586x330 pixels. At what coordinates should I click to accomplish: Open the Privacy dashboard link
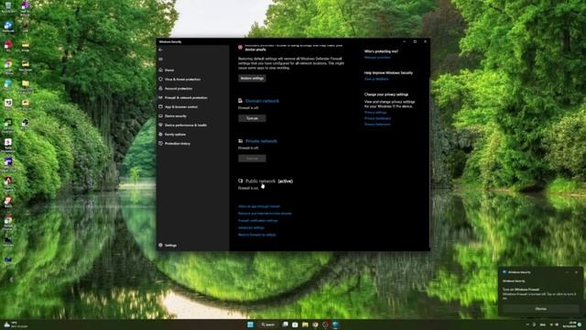[x=377, y=118]
